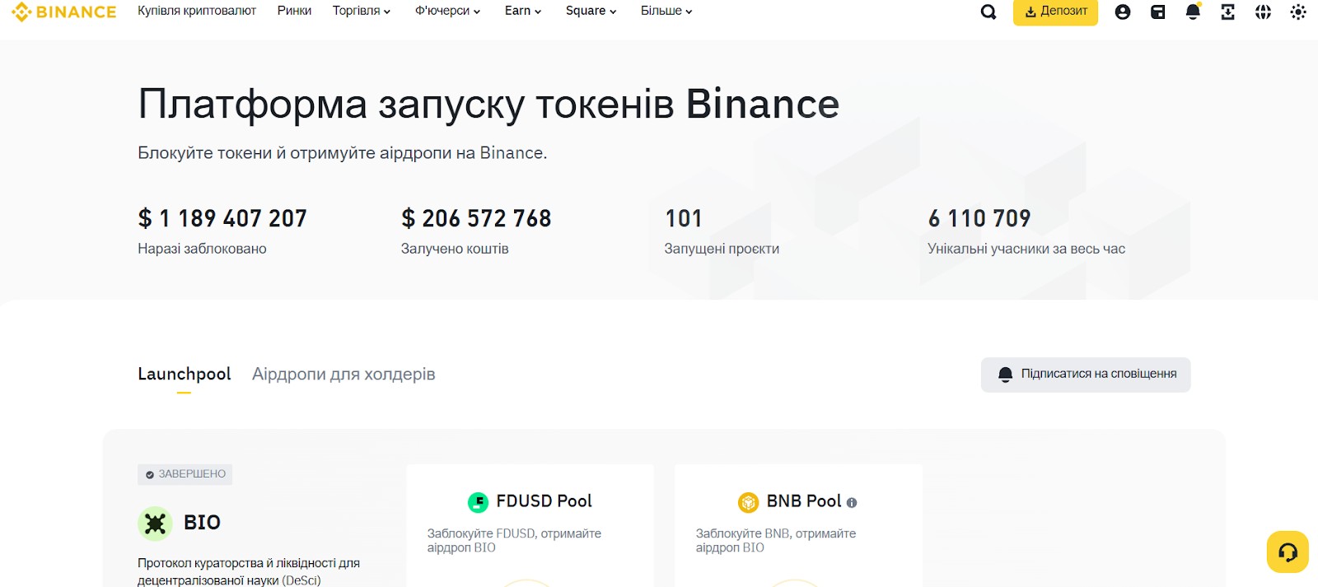Open the language globe icon
Screen dimensions: 1318x587
[1263, 12]
